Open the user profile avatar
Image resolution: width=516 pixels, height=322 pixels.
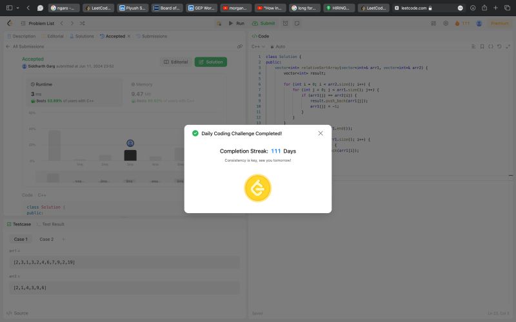[479, 23]
